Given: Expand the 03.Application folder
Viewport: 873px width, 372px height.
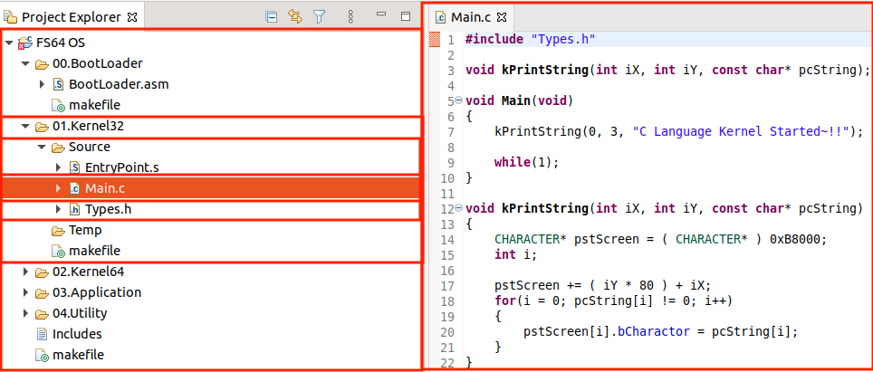Looking at the screenshot, I should point(25,292).
